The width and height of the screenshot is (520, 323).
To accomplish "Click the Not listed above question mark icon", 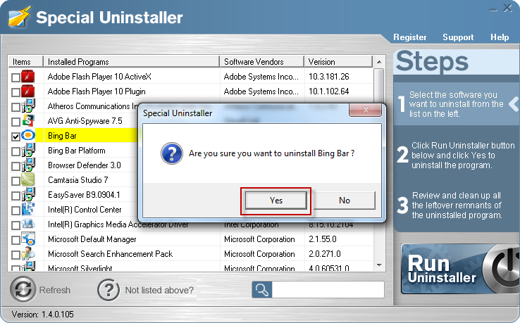I will coord(109,289).
